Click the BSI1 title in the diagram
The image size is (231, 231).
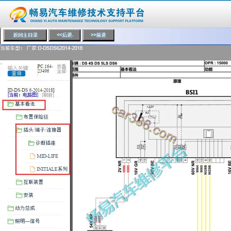point(192,92)
